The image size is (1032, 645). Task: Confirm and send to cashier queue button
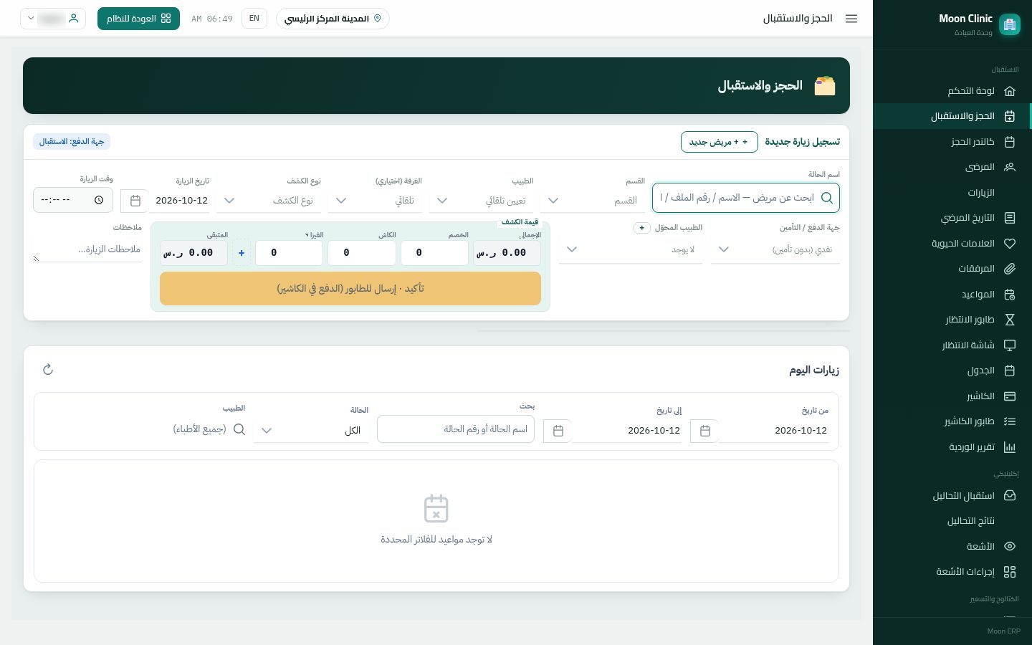350,289
